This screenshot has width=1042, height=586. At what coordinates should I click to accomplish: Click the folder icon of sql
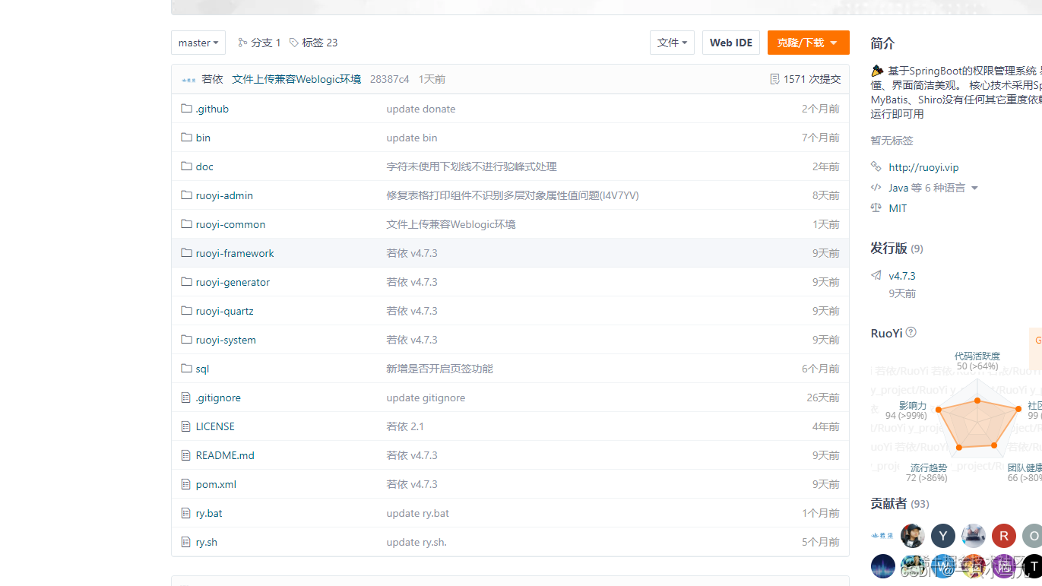coord(186,369)
